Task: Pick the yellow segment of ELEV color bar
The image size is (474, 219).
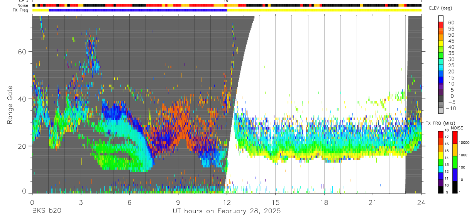Action: [441, 44]
